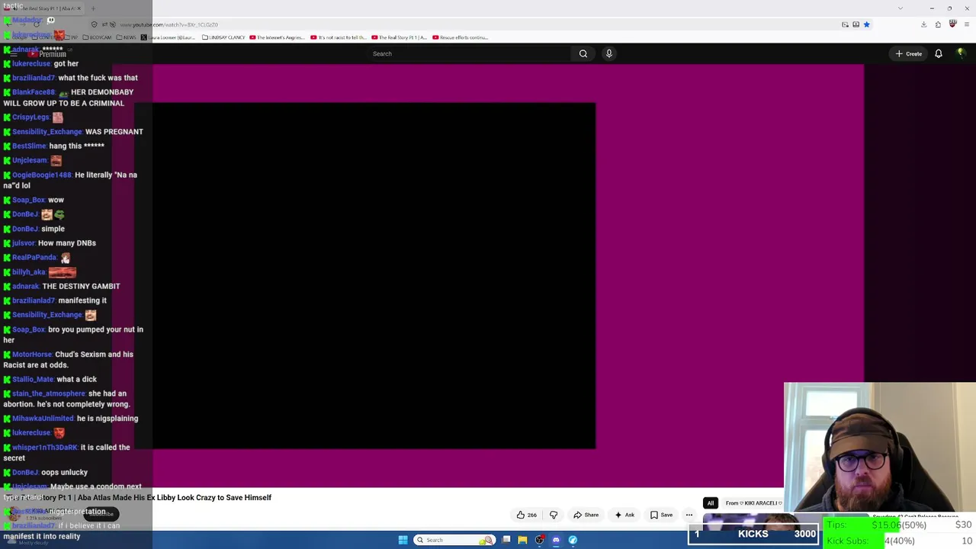Open the dark round app icon before Discord on the taskbar

pos(539,540)
